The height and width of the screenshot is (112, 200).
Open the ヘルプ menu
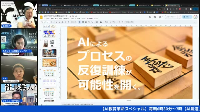pyautogui.click(x=96, y=19)
